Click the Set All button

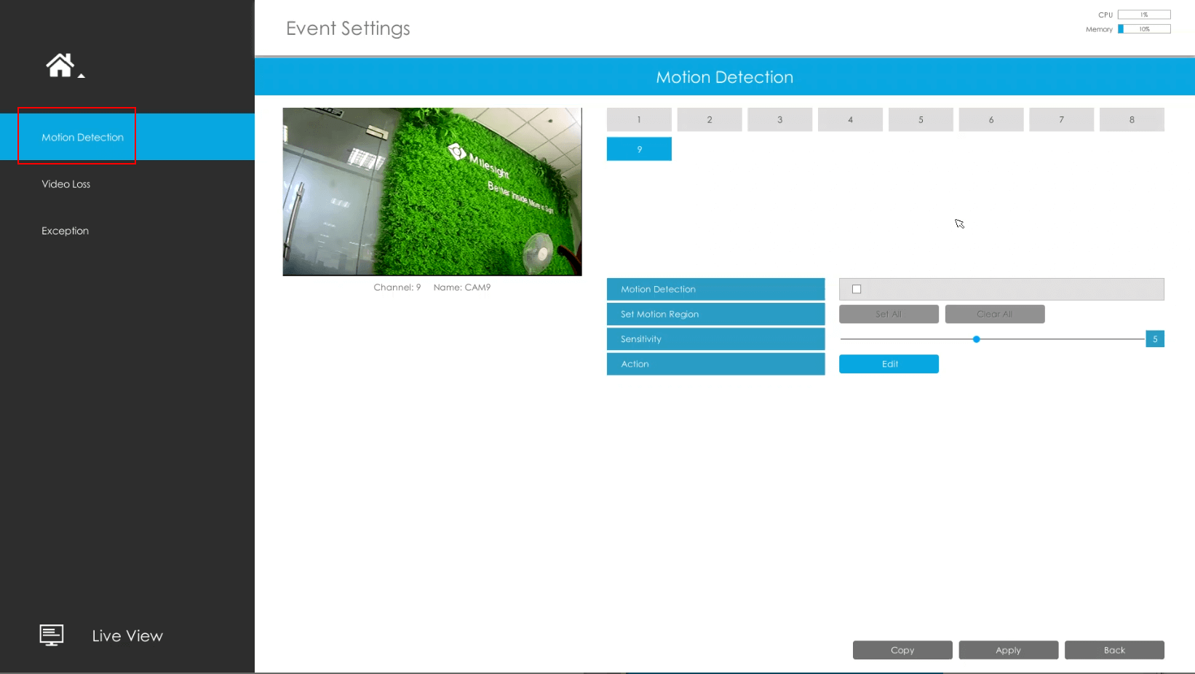click(889, 314)
